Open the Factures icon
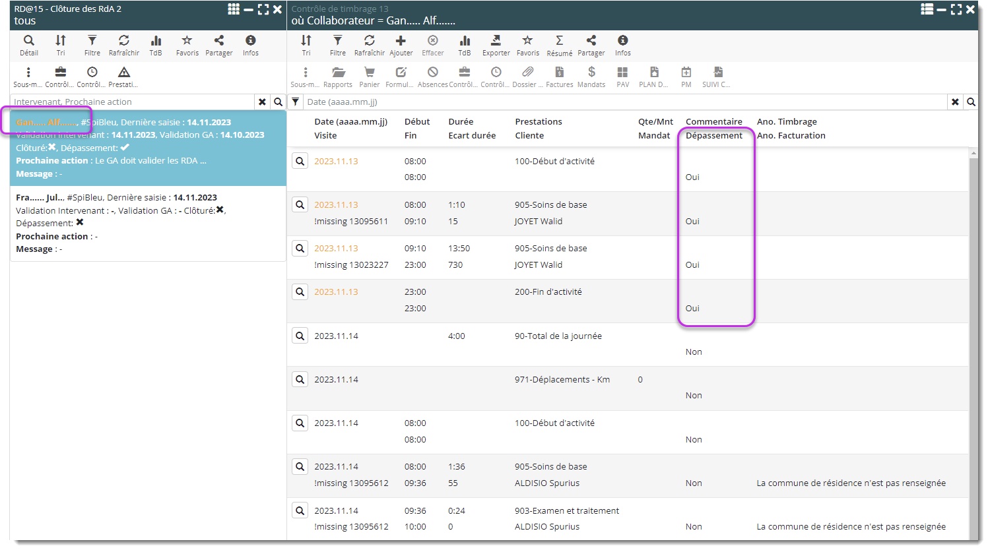Image resolution: width=988 pixels, height=550 pixels. [x=559, y=76]
